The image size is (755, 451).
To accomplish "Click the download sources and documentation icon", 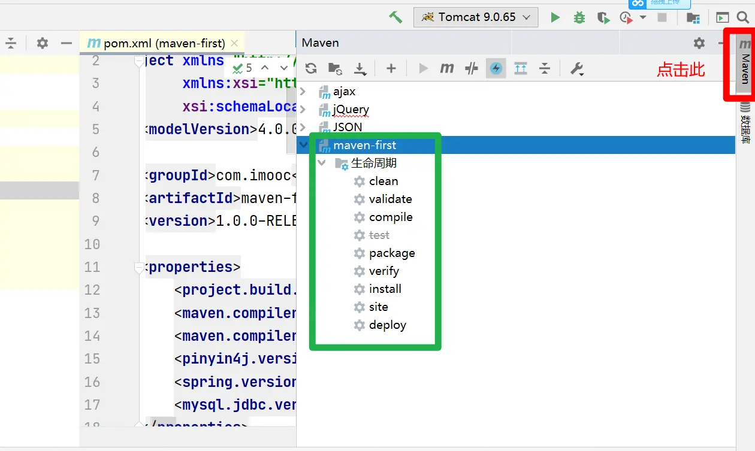I will point(360,68).
